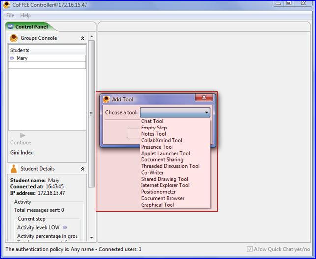Screen dimensions: 316x259
Task: Click the partially hidden dialog button
Action: click(x=133, y=133)
